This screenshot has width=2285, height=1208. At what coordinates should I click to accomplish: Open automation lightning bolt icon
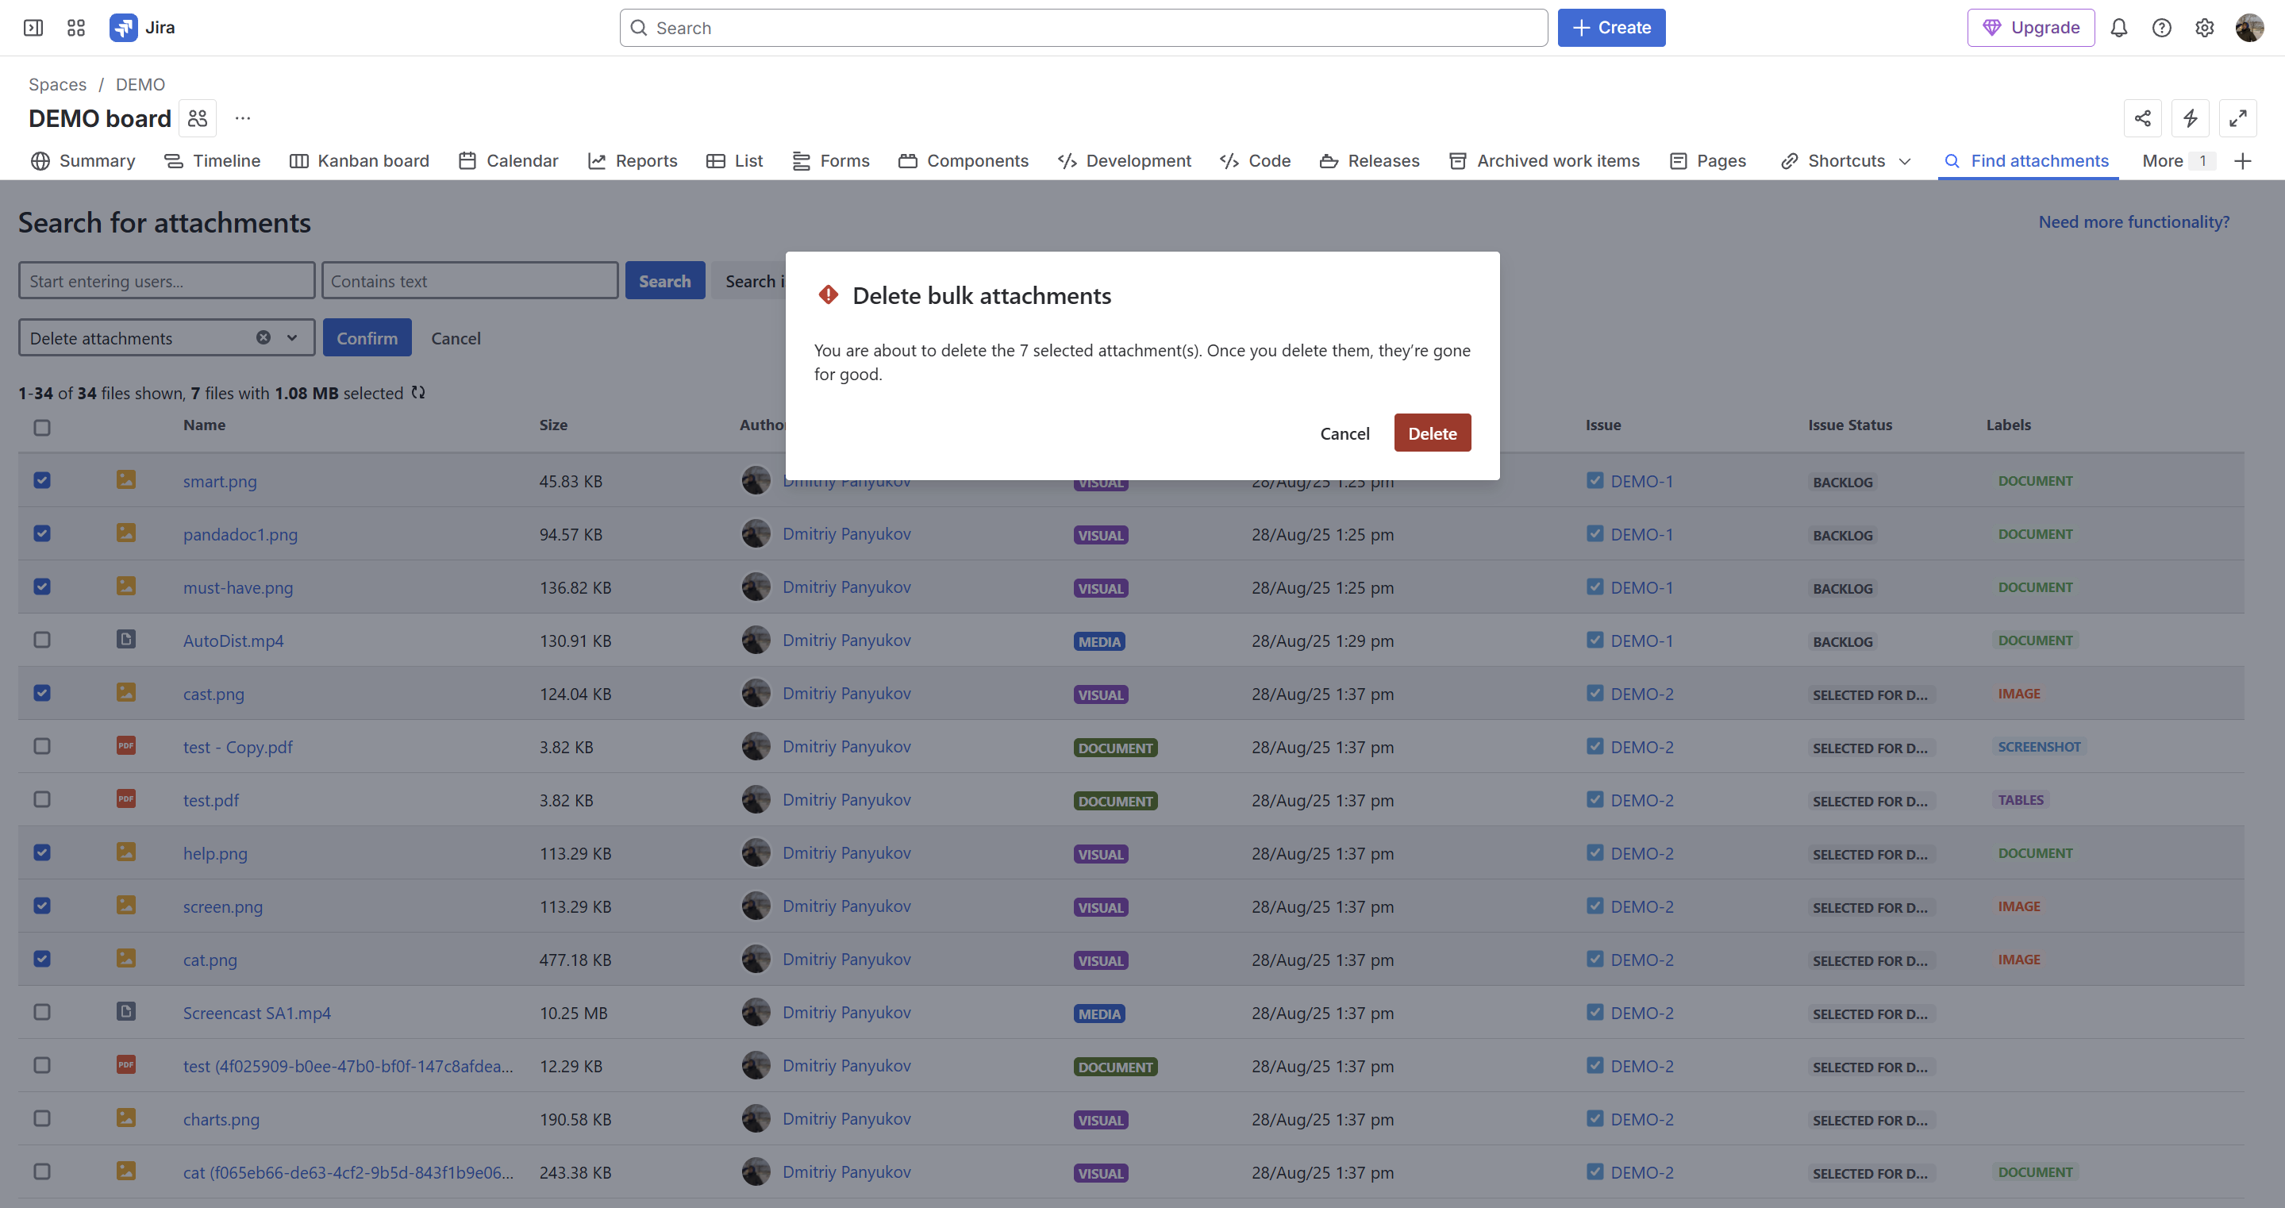pos(2190,118)
